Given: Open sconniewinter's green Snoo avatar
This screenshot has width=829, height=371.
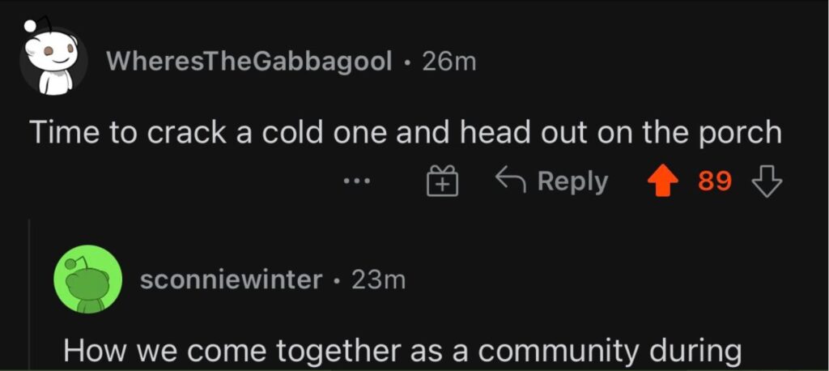Looking at the screenshot, I should click(x=88, y=279).
